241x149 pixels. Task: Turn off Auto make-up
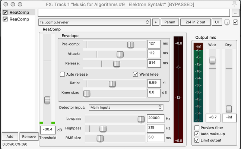[197, 134]
